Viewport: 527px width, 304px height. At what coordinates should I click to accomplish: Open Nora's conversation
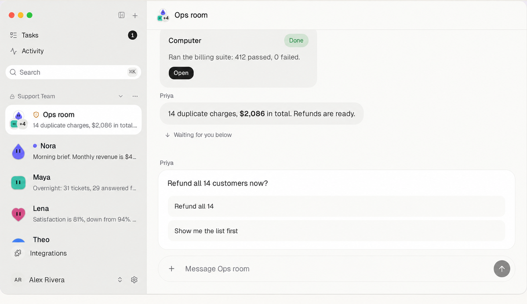coord(73,151)
